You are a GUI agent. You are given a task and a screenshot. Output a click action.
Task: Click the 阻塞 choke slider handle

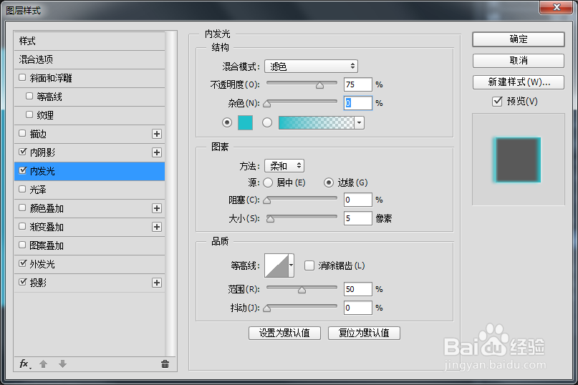[x=267, y=200]
